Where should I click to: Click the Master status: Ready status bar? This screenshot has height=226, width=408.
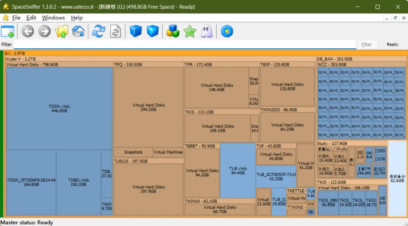pos(26,222)
